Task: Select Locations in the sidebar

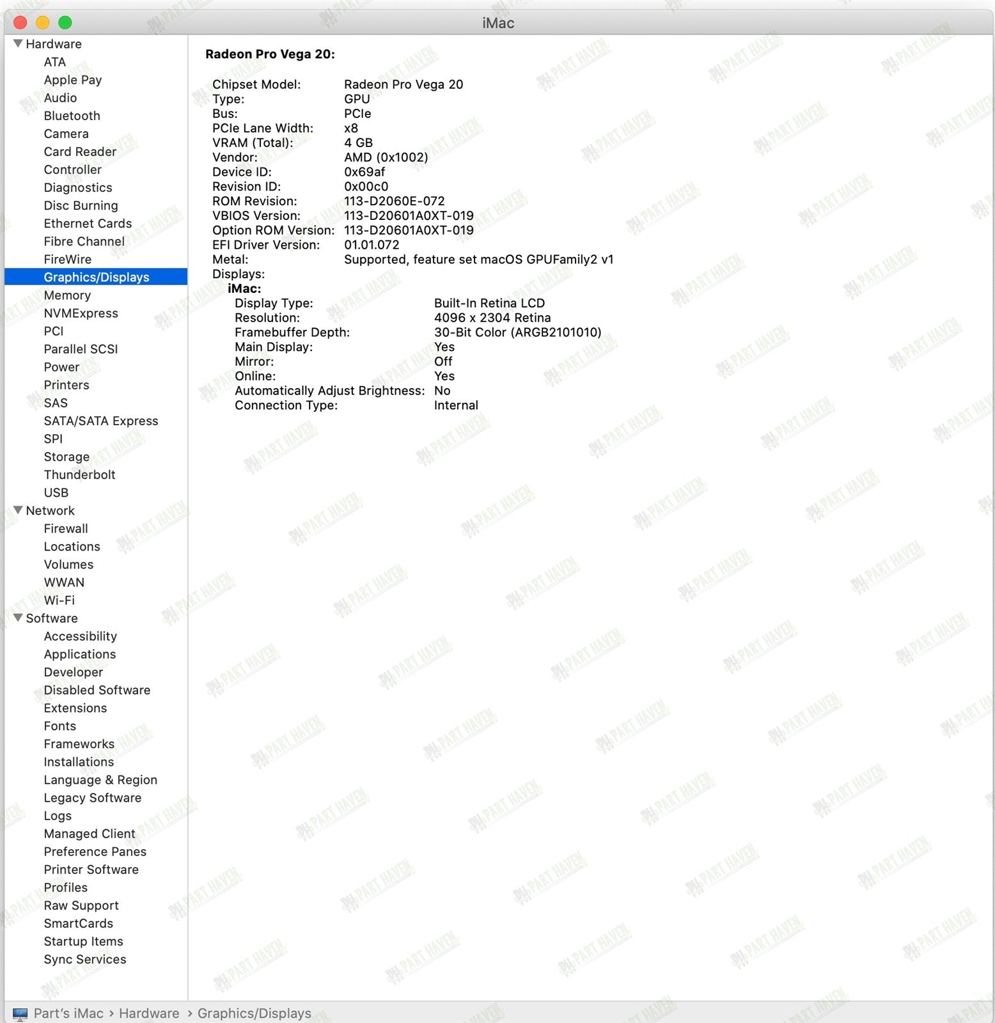Action: (x=72, y=547)
